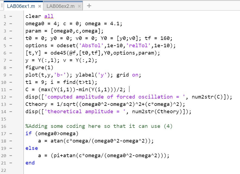Set breakpoint dash on line 6

(11, 53)
